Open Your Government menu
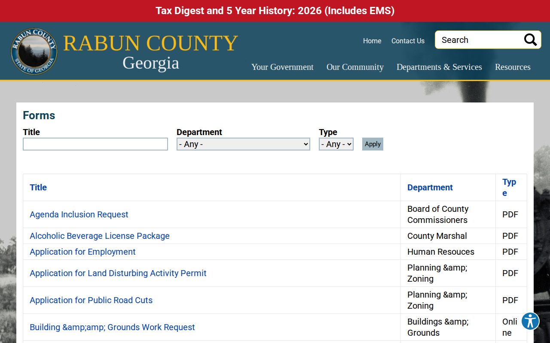This screenshot has height=343, width=550. [x=282, y=67]
